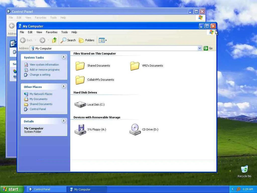Screen dimensions: 257x193
Task: Click the green Go arrow button
Action: (206, 48)
